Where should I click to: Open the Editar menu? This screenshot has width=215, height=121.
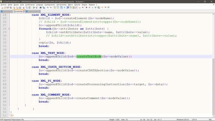point(10,5)
